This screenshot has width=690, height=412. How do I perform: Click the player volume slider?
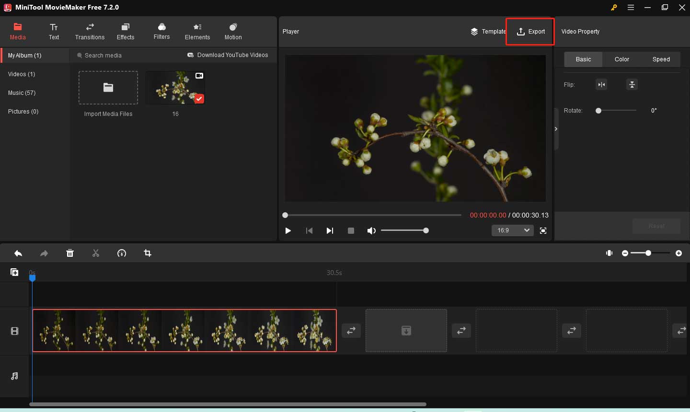pos(404,231)
